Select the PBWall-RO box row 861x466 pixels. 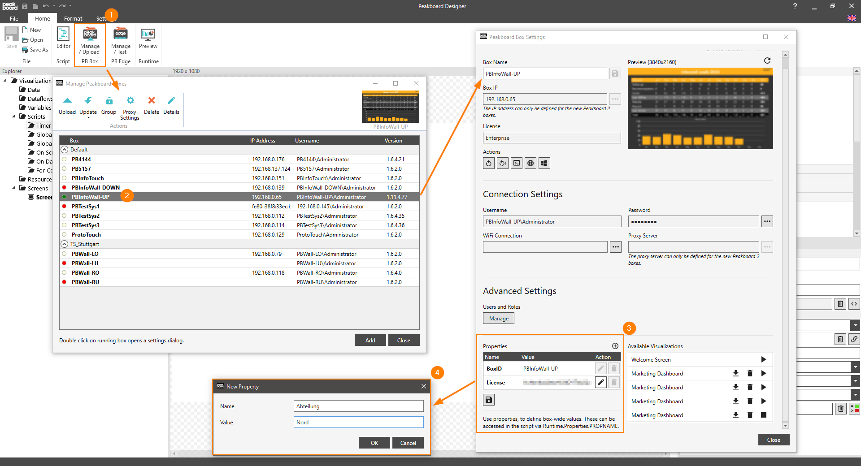[x=239, y=272]
